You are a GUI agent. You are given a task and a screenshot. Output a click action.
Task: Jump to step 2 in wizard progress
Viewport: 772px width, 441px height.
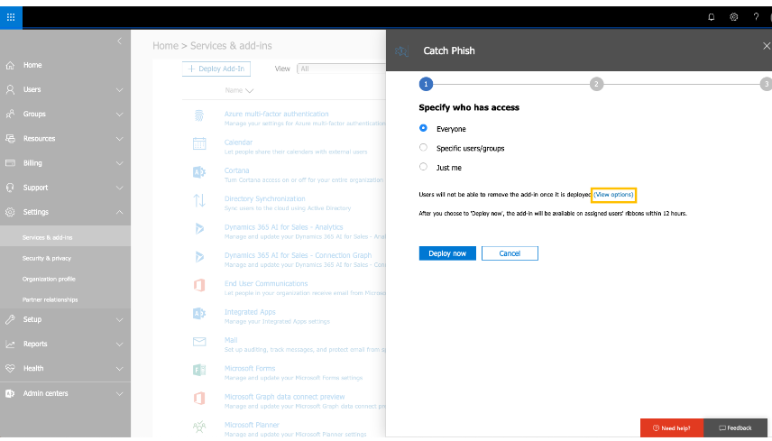(596, 84)
